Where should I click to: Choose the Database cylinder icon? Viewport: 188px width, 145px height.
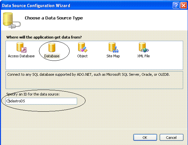click(x=52, y=47)
